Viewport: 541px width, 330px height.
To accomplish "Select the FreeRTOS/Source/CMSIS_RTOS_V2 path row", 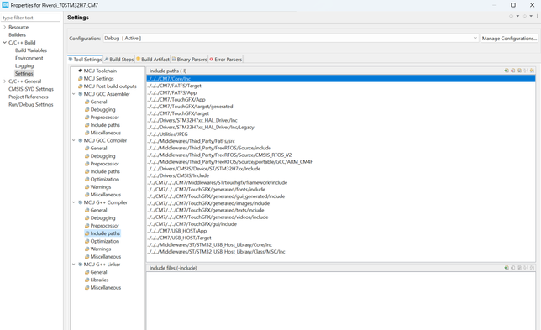I will pos(341,155).
